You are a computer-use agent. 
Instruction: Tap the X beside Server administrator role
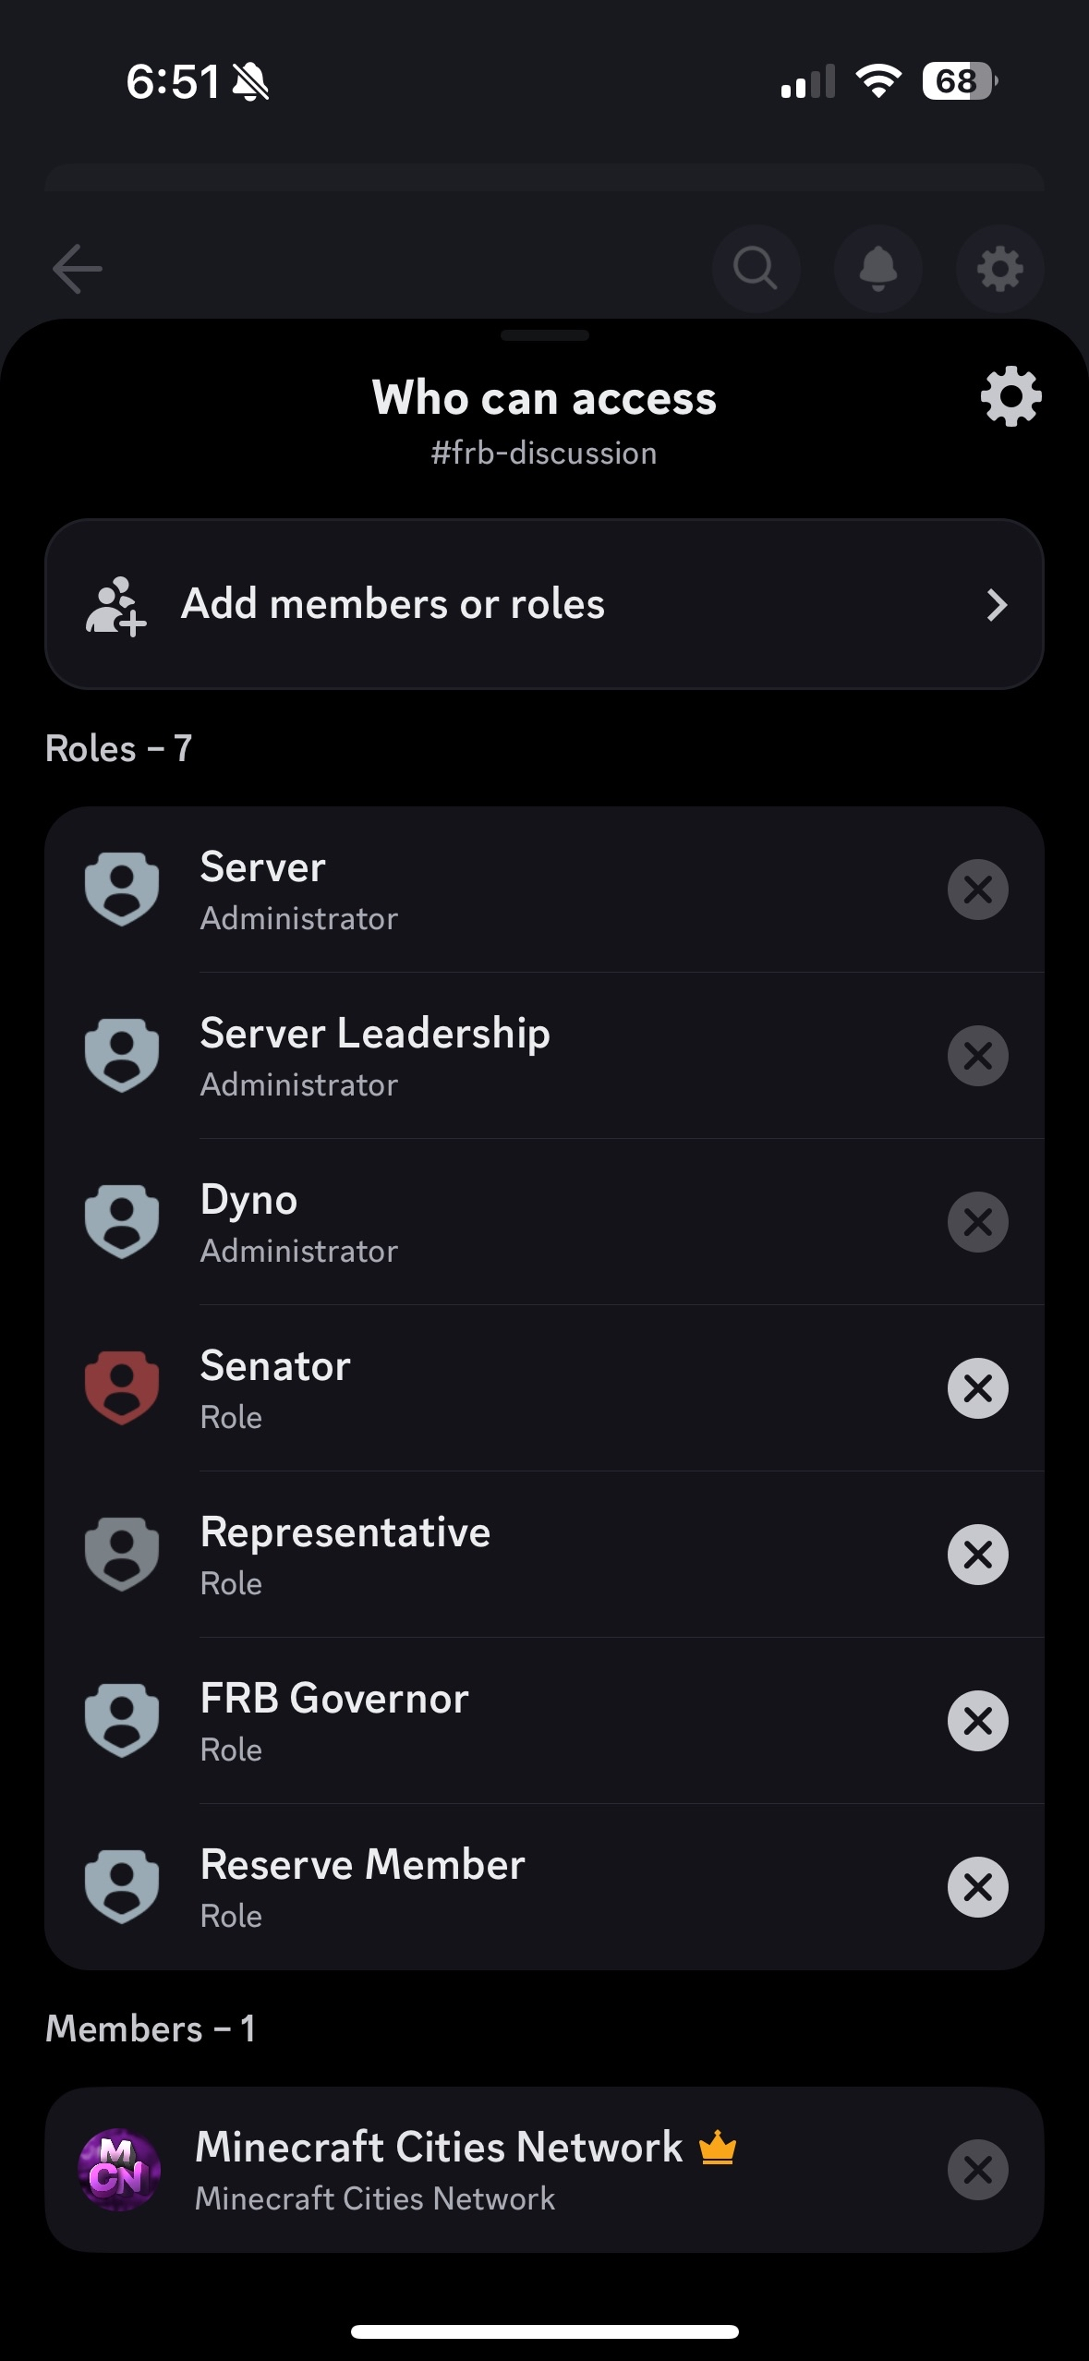click(x=977, y=889)
